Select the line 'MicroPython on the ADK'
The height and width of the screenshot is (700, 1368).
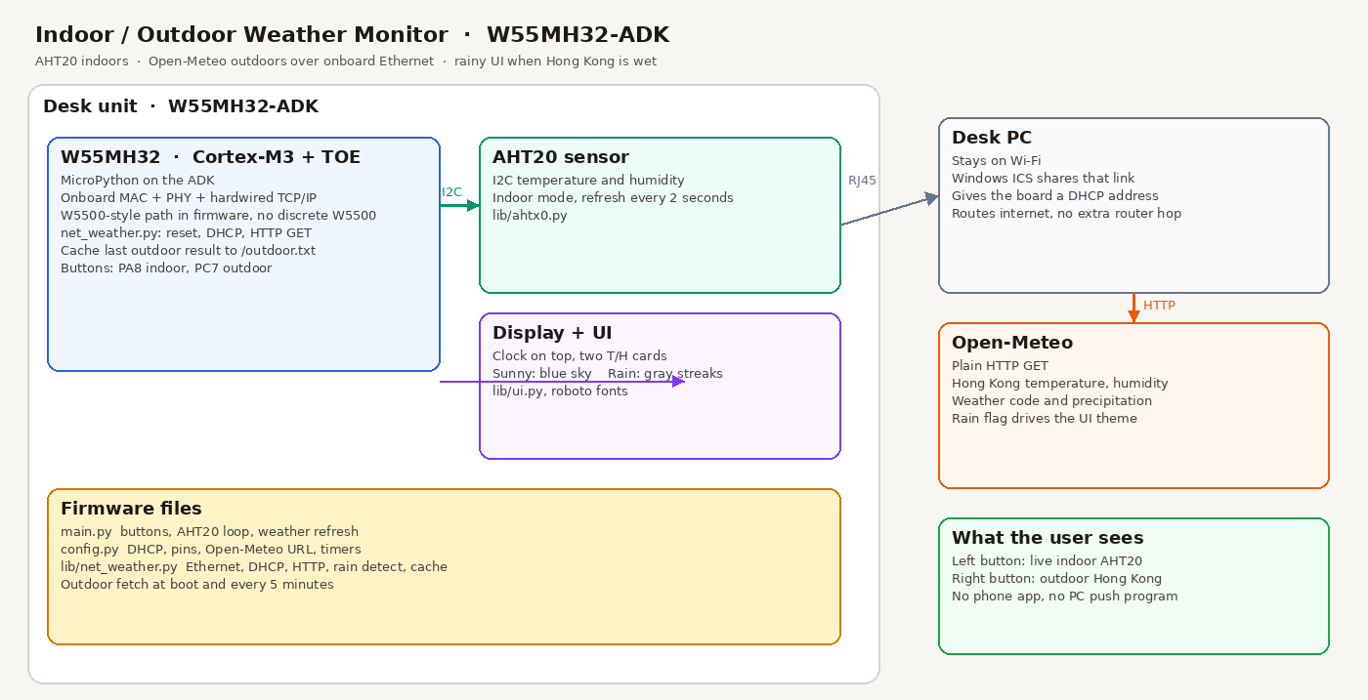click(x=137, y=181)
